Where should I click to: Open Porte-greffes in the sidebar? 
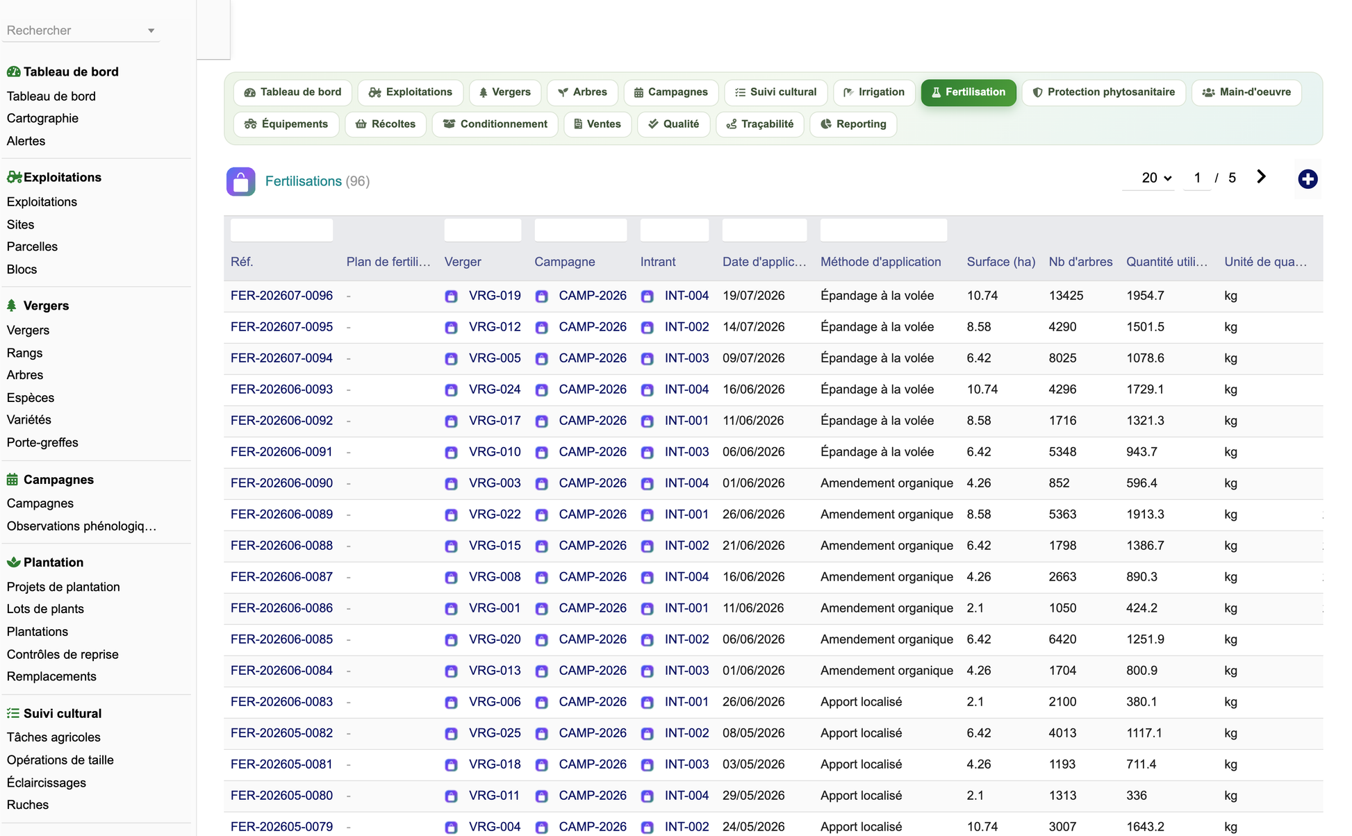[x=42, y=442]
